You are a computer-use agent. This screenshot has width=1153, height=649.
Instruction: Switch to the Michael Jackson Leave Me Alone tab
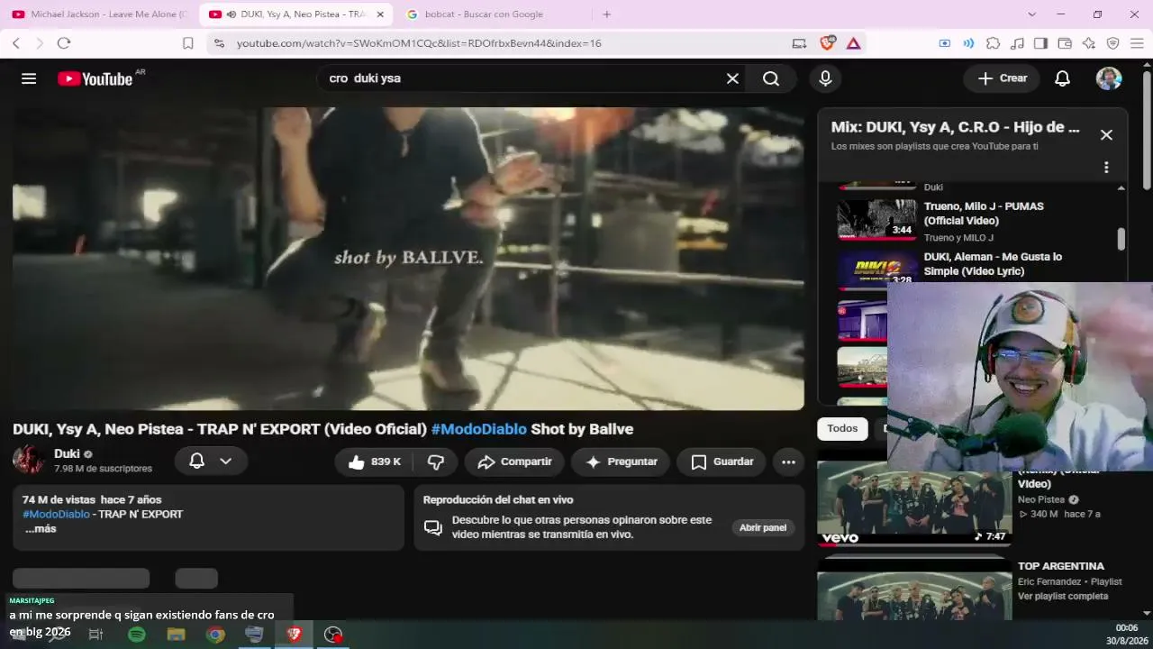[99, 14]
